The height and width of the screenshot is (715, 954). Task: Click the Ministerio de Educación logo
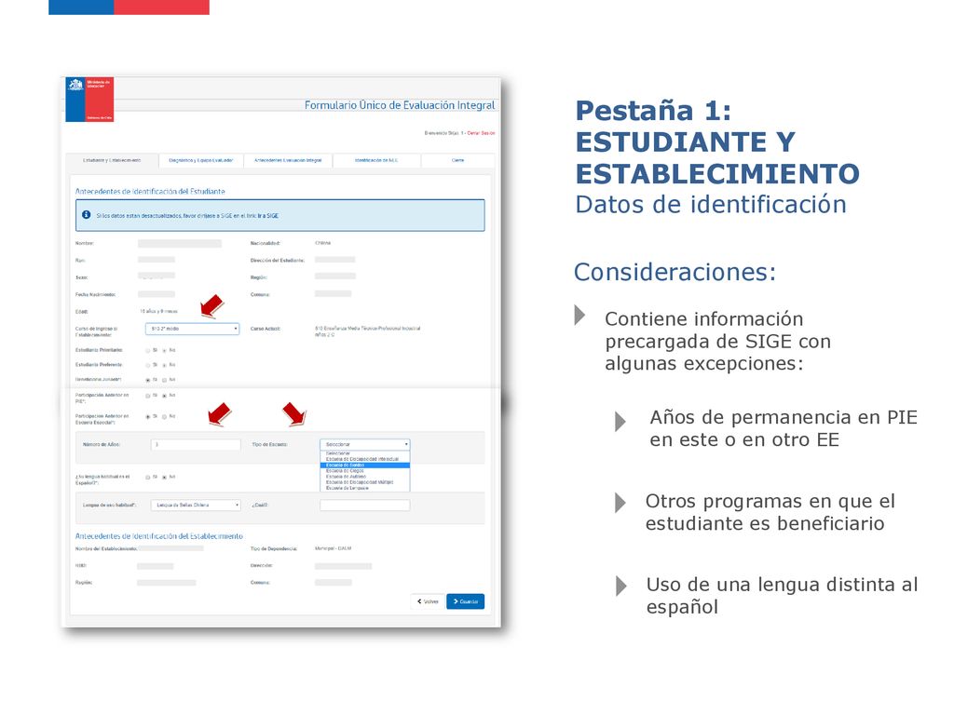[89, 99]
